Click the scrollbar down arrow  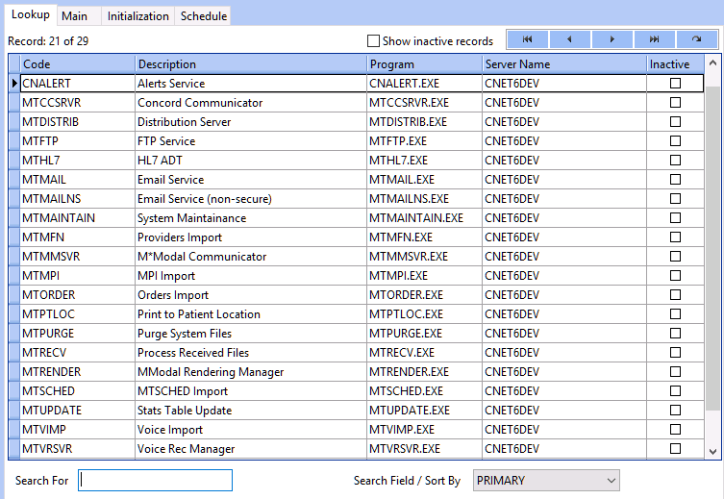[x=712, y=452]
